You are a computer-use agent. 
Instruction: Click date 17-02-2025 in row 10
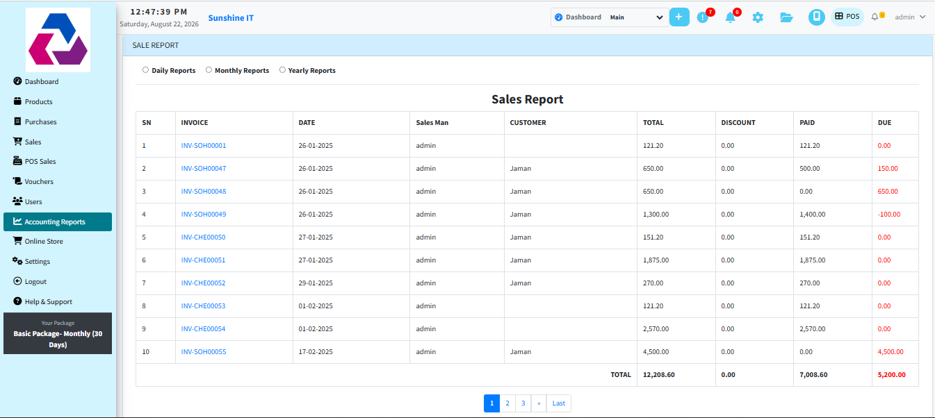pyautogui.click(x=316, y=352)
